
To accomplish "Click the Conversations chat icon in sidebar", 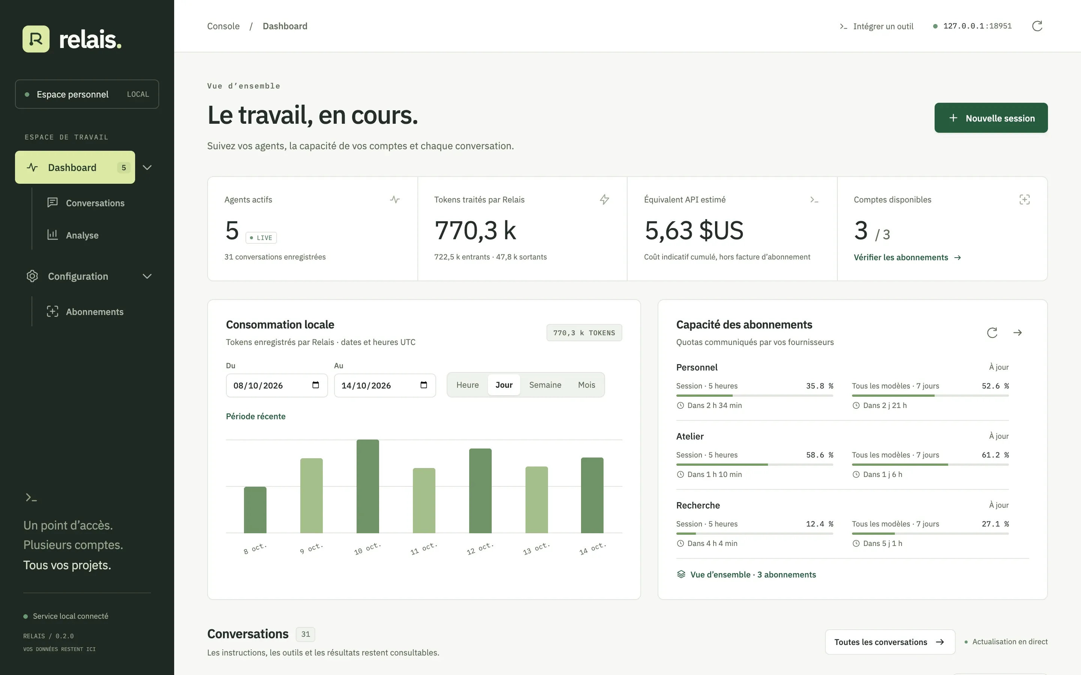I will point(52,202).
